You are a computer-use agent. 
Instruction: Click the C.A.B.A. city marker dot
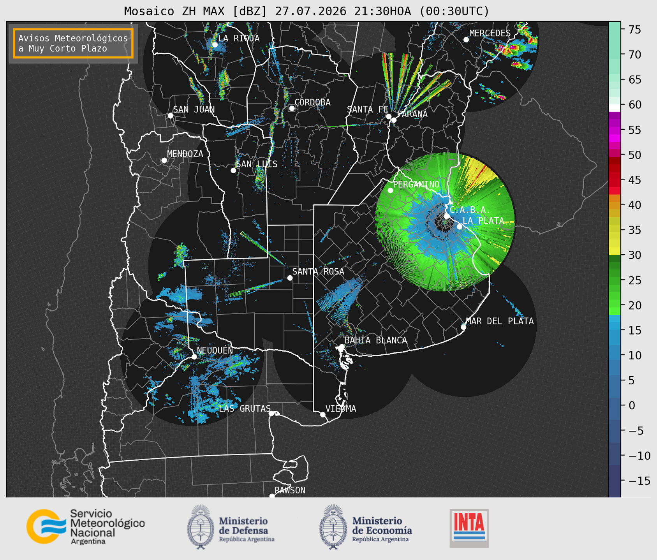pyautogui.click(x=447, y=216)
